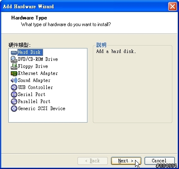Click the USB Controller icon
Viewport: 179px width, 169px height.
point(14,87)
